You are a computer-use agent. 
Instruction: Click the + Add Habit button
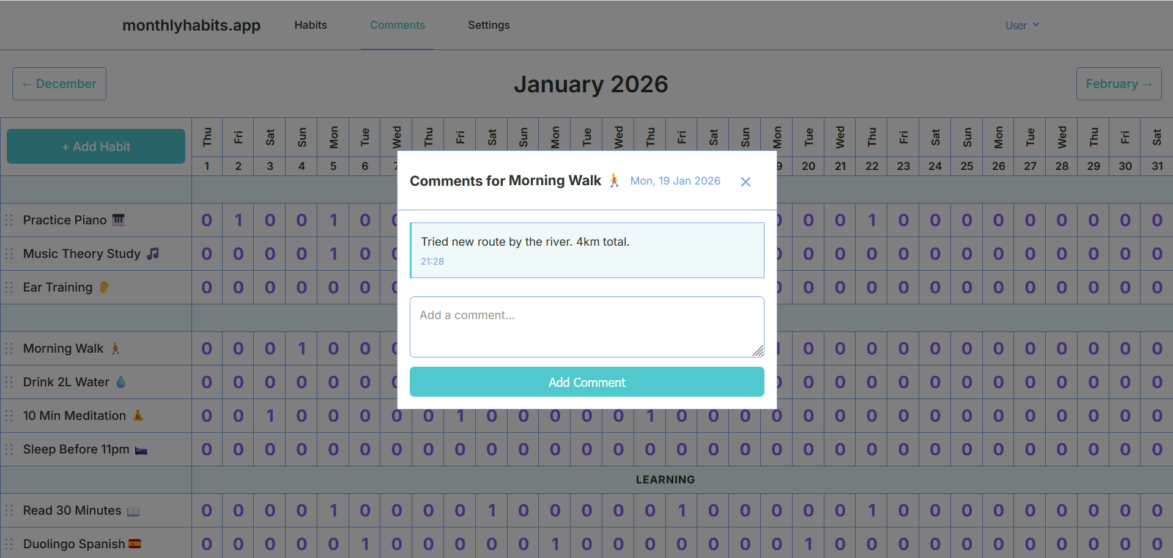point(95,146)
